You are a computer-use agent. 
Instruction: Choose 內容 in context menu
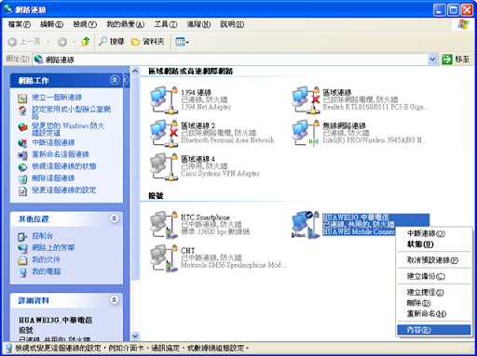point(434,330)
